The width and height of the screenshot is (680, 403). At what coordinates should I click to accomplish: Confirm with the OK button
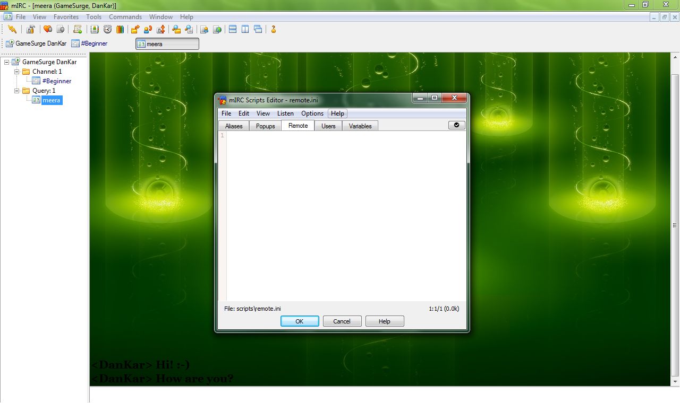[x=300, y=321]
